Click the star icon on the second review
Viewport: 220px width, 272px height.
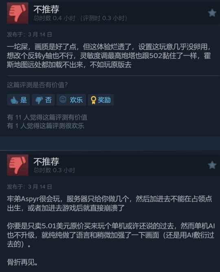[x=212, y=165]
